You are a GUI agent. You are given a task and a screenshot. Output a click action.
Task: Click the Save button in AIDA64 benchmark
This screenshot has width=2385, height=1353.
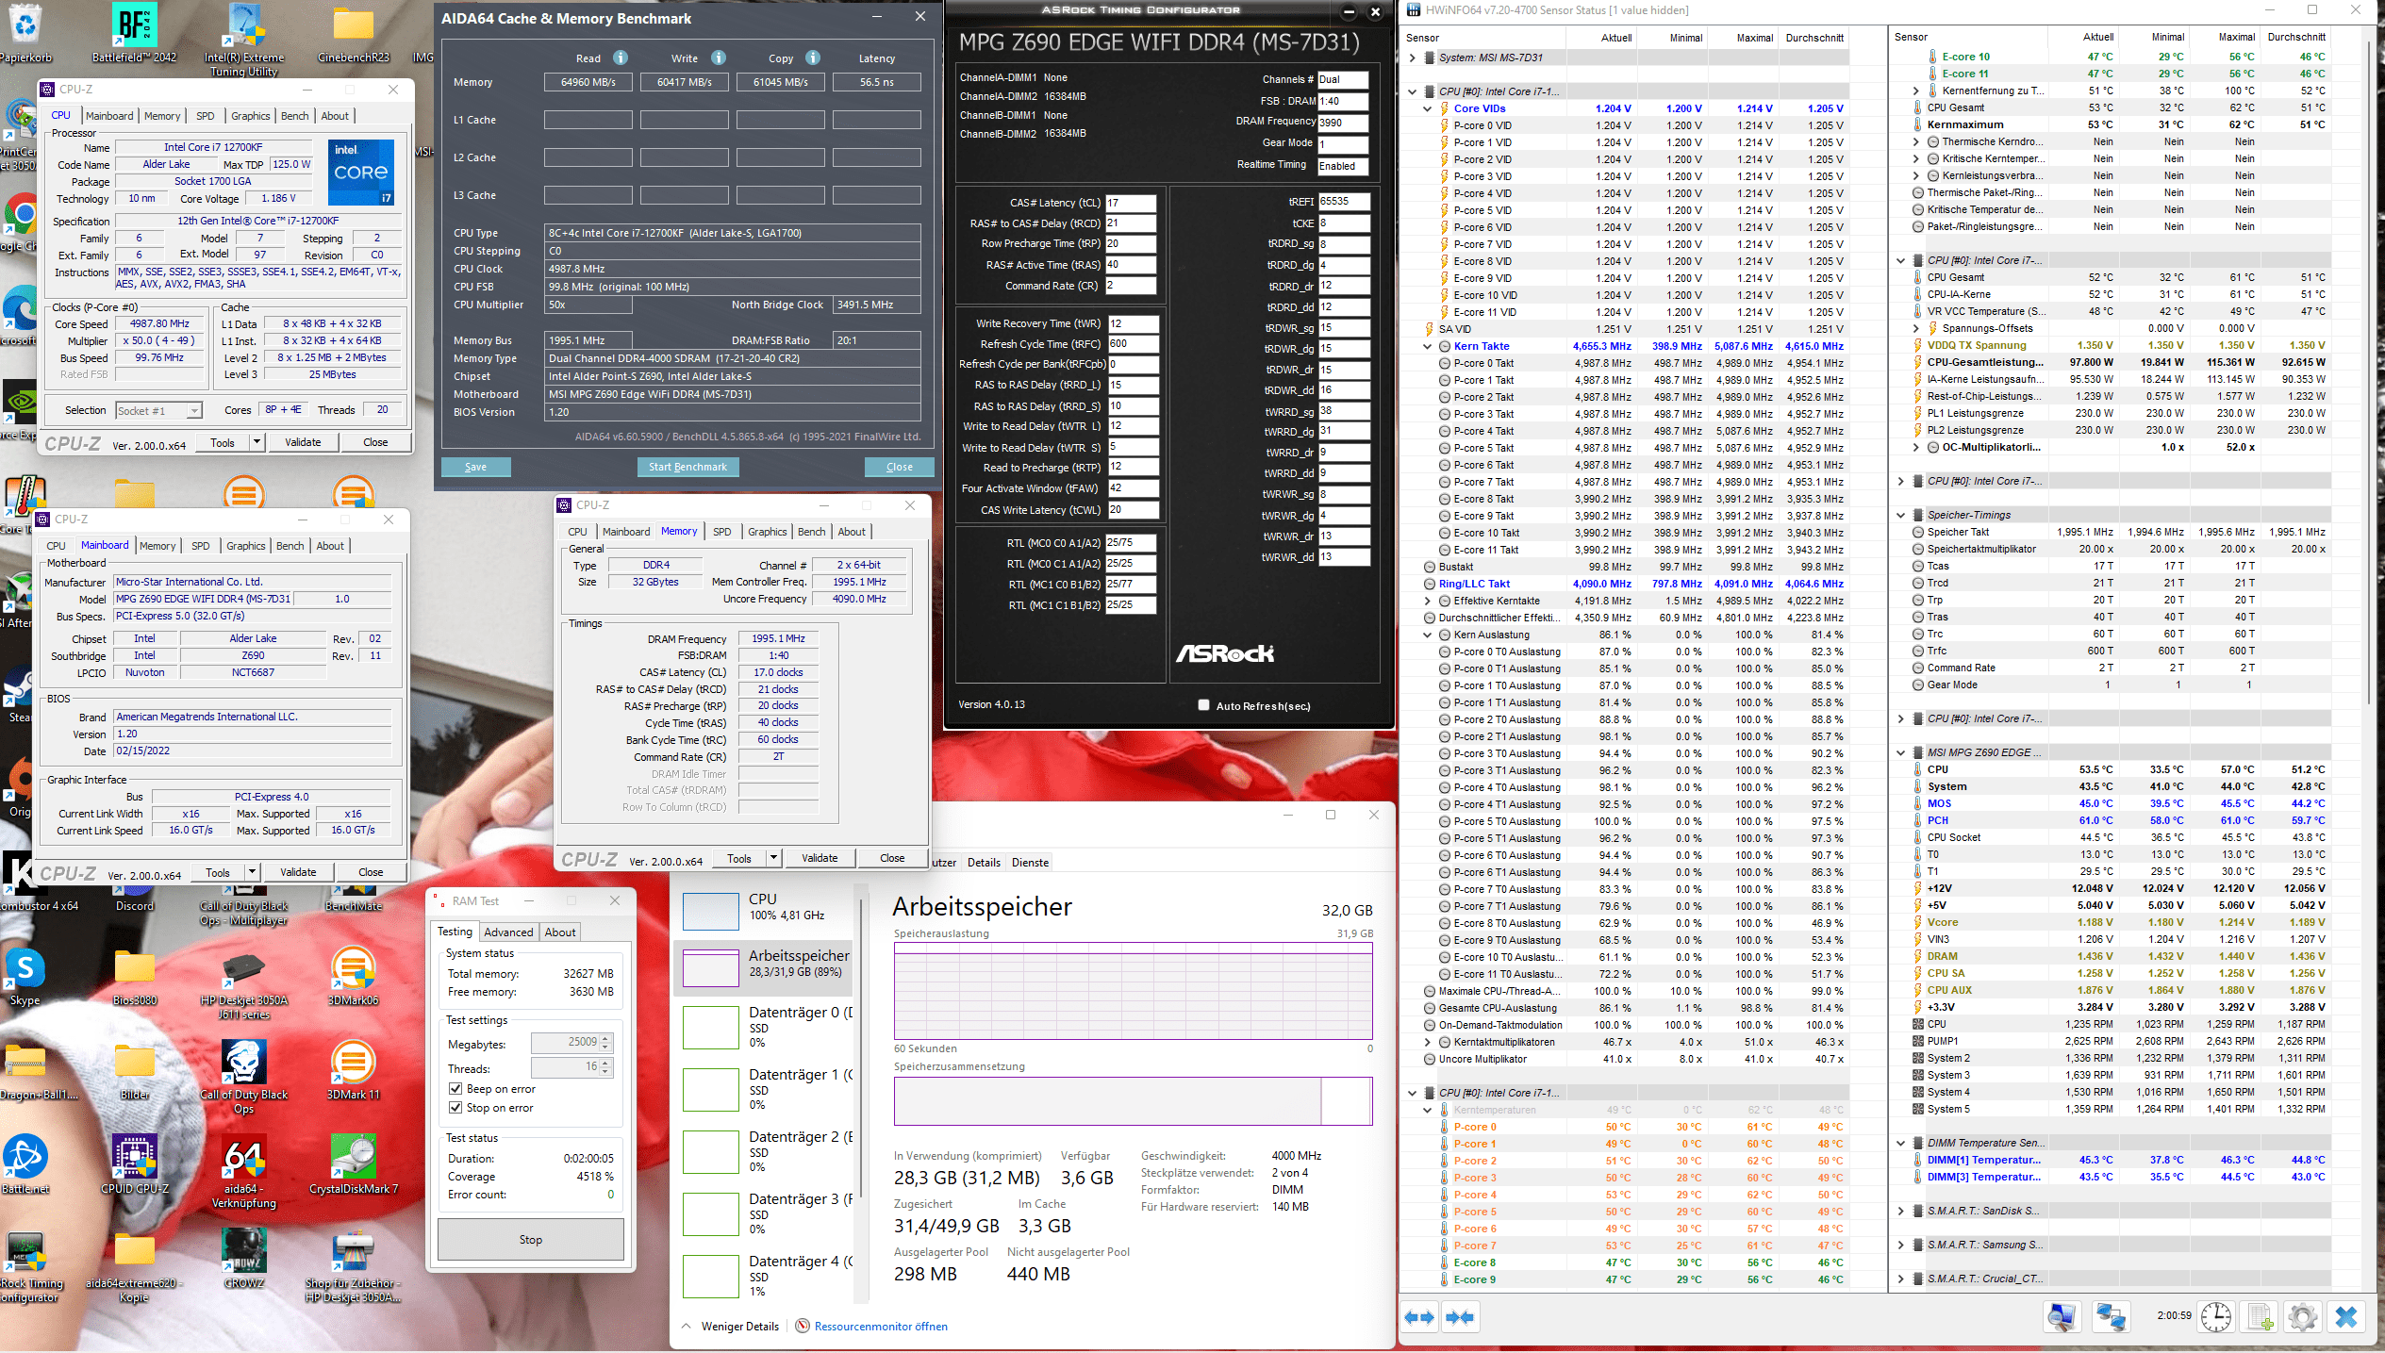tap(475, 467)
